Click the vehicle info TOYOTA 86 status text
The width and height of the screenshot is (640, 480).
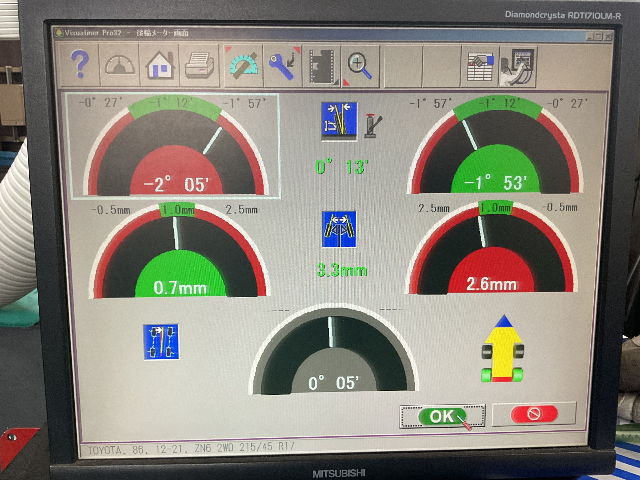[191, 448]
